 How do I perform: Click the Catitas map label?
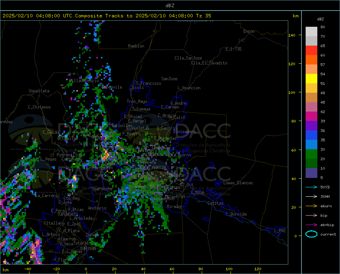tap(216, 203)
